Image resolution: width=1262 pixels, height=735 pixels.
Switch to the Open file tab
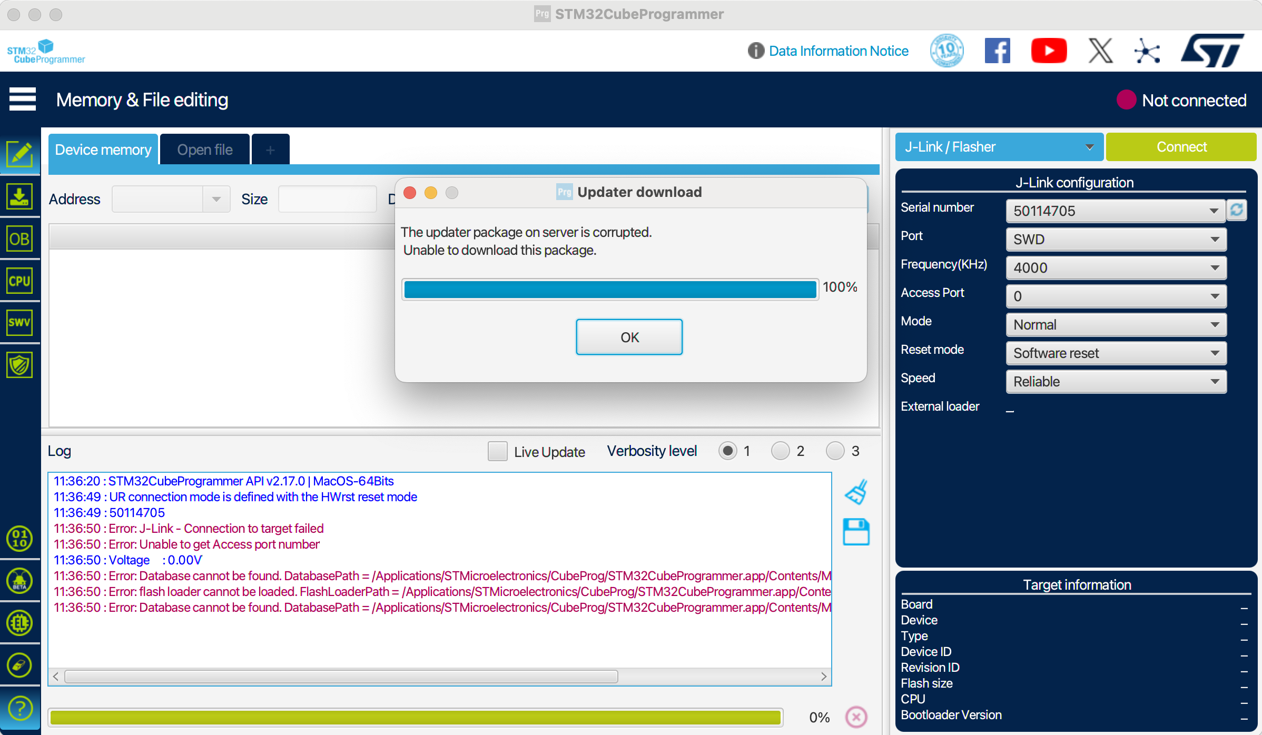pos(205,150)
